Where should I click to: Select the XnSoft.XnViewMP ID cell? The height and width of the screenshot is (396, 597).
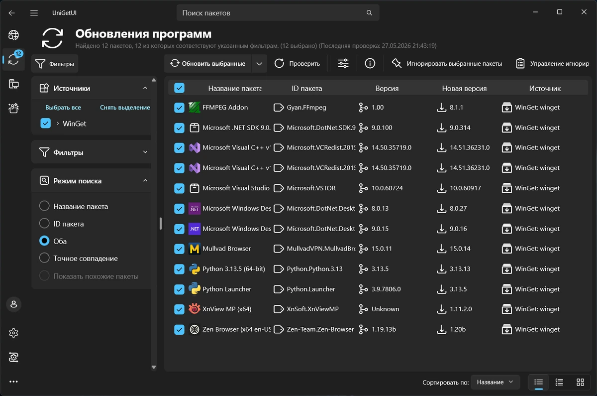[x=313, y=309]
